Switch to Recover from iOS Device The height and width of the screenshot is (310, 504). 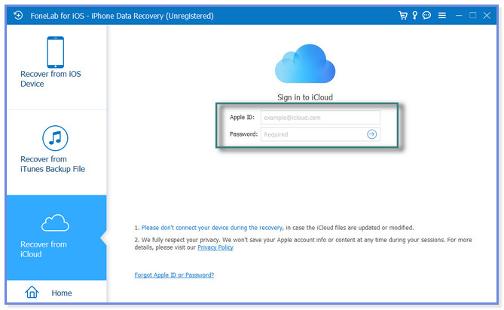(57, 67)
